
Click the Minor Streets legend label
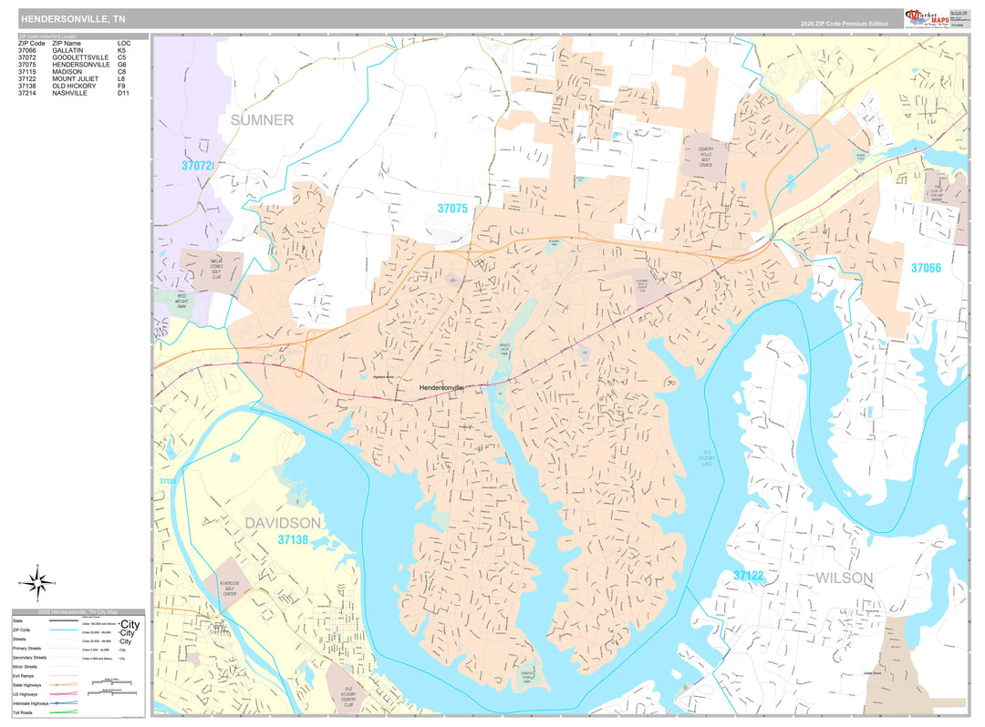tap(26, 667)
